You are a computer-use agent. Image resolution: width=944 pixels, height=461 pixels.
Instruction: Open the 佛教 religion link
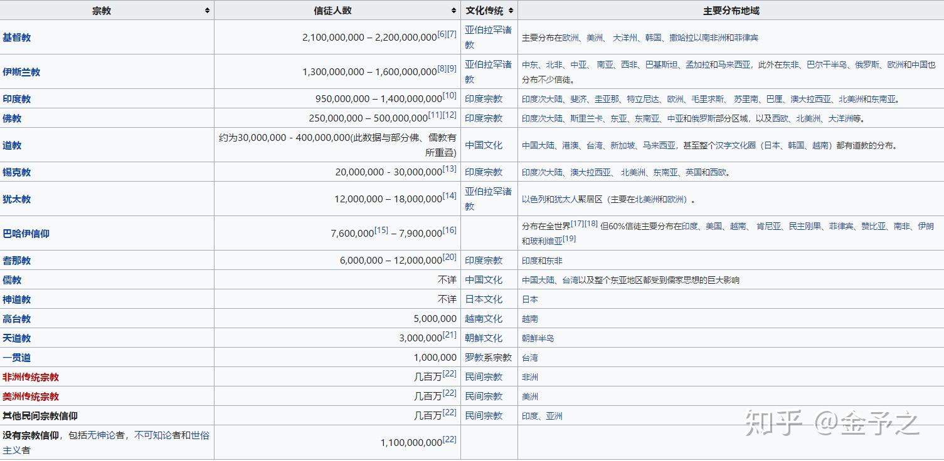coord(12,118)
